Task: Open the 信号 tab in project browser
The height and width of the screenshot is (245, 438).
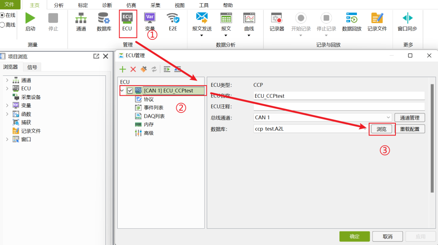Action: 32,67
